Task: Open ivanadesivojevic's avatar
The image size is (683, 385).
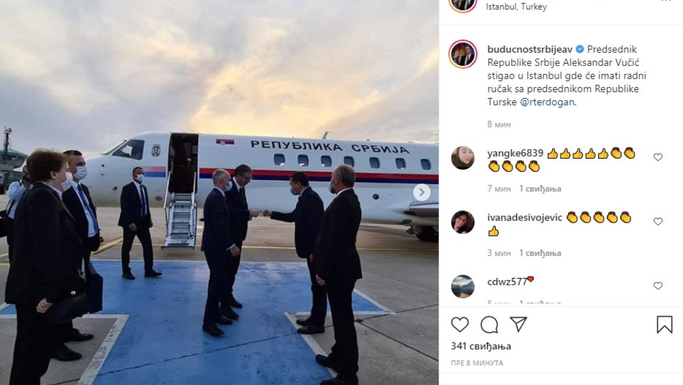Action: tap(463, 222)
